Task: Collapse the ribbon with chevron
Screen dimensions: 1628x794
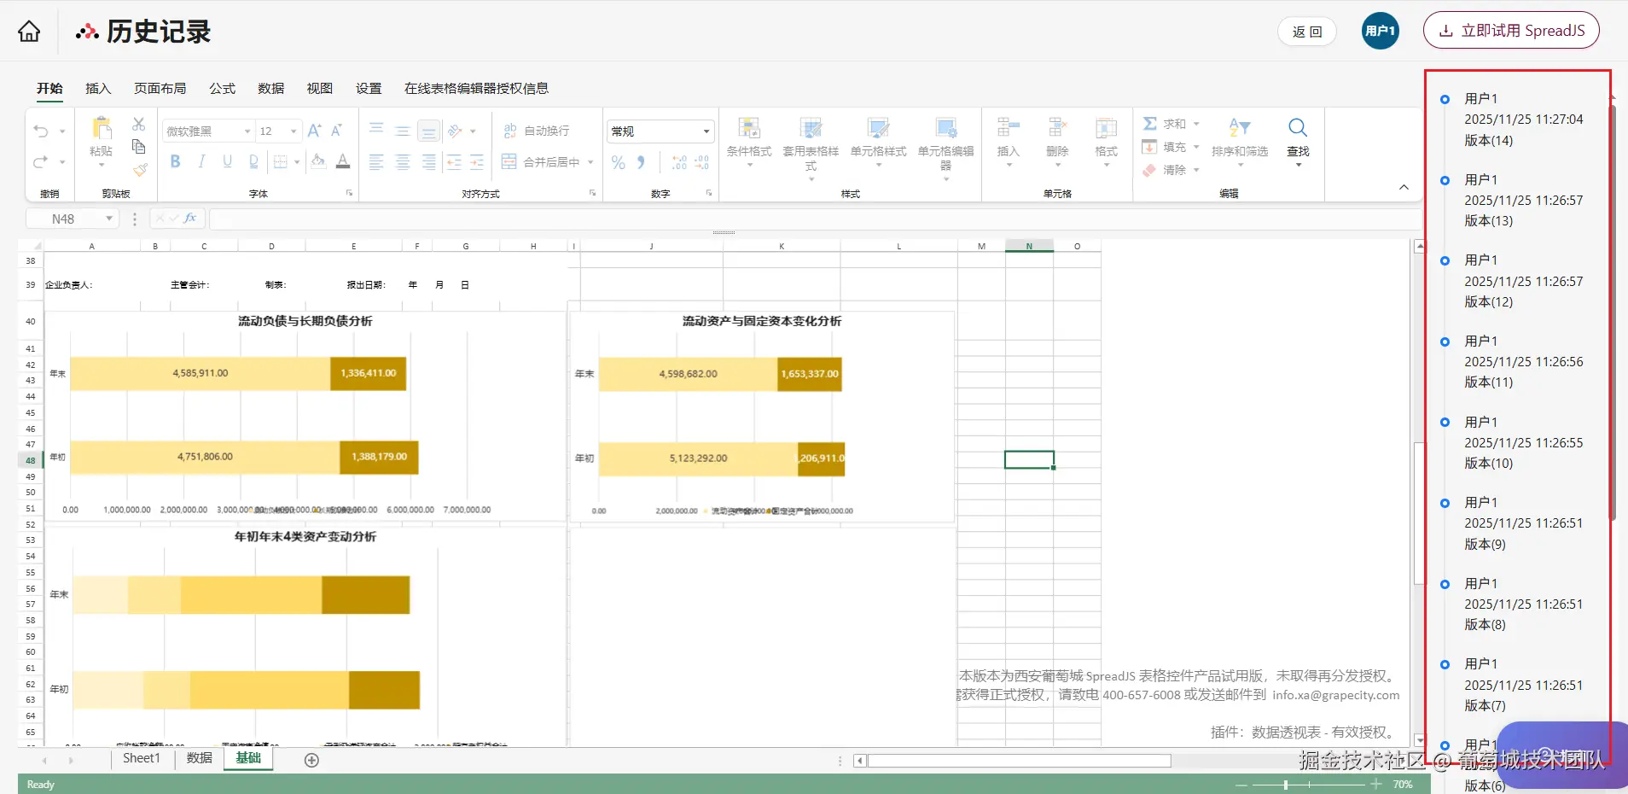Action: [1404, 187]
